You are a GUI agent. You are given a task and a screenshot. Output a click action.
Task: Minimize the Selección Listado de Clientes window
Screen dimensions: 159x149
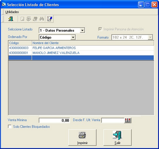pos(141,5)
